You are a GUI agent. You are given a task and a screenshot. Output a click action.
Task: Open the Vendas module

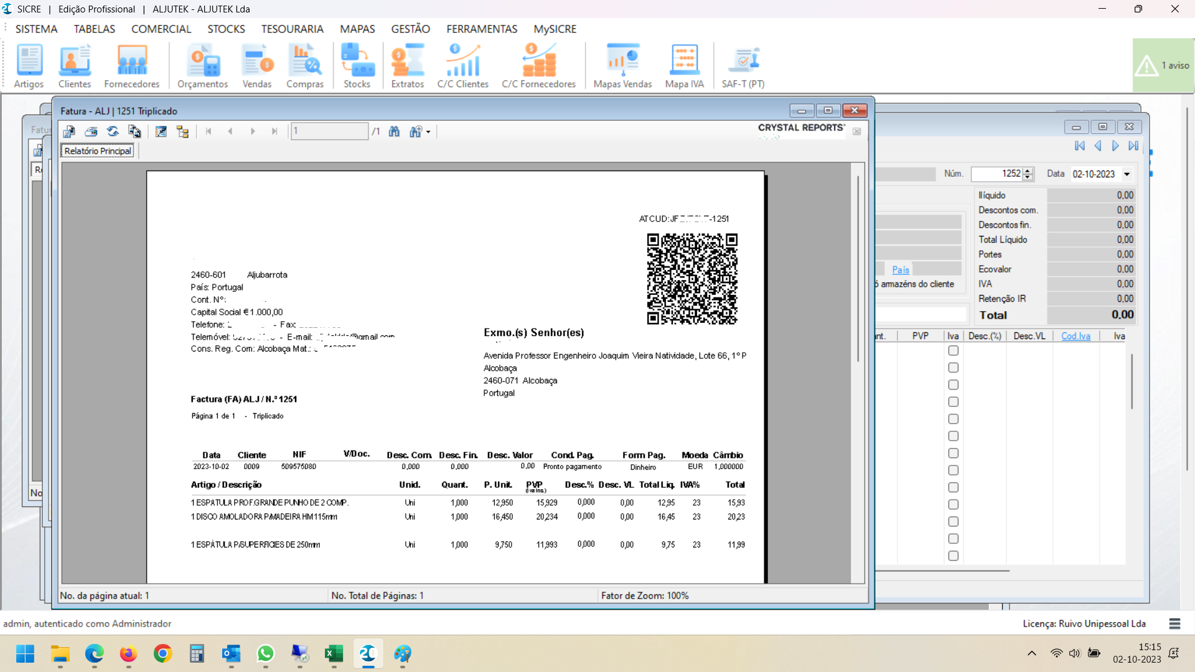click(257, 66)
